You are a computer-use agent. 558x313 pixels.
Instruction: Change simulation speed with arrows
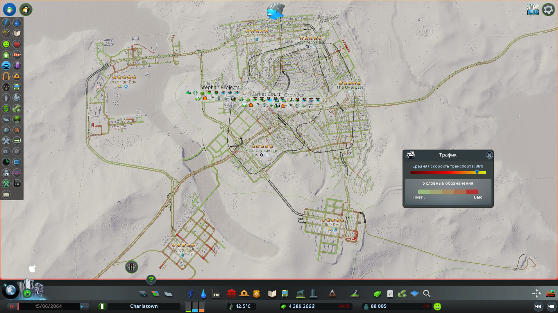pos(85,306)
